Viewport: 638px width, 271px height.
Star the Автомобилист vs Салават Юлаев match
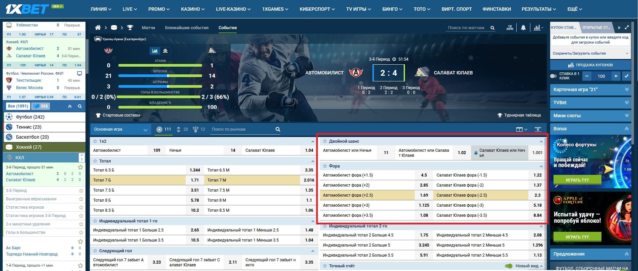80,167
